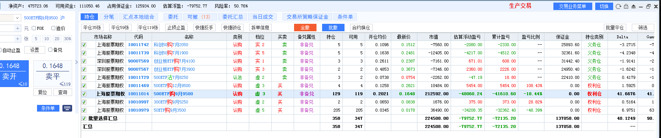The height and width of the screenshot is (138, 661).
Task: Sort by the Delta column header
Action: (623, 37)
